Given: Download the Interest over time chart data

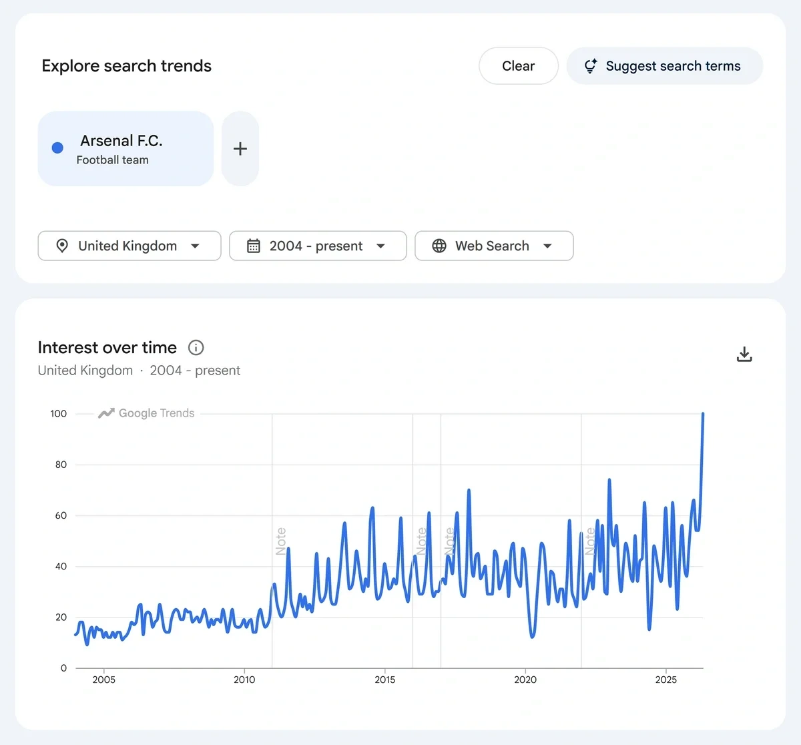Looking at the screenshot, I should tap(744, 354).
